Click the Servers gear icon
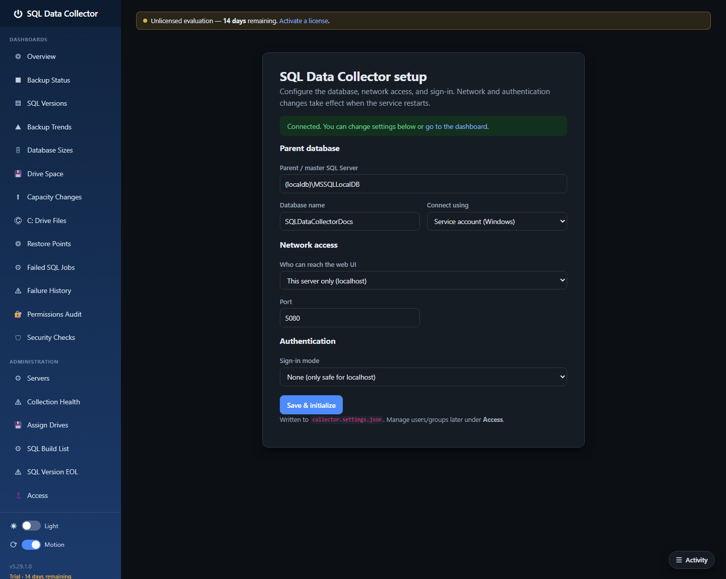Image resolution: width=726 pixels, height=579 pixels. coord(18,378)
